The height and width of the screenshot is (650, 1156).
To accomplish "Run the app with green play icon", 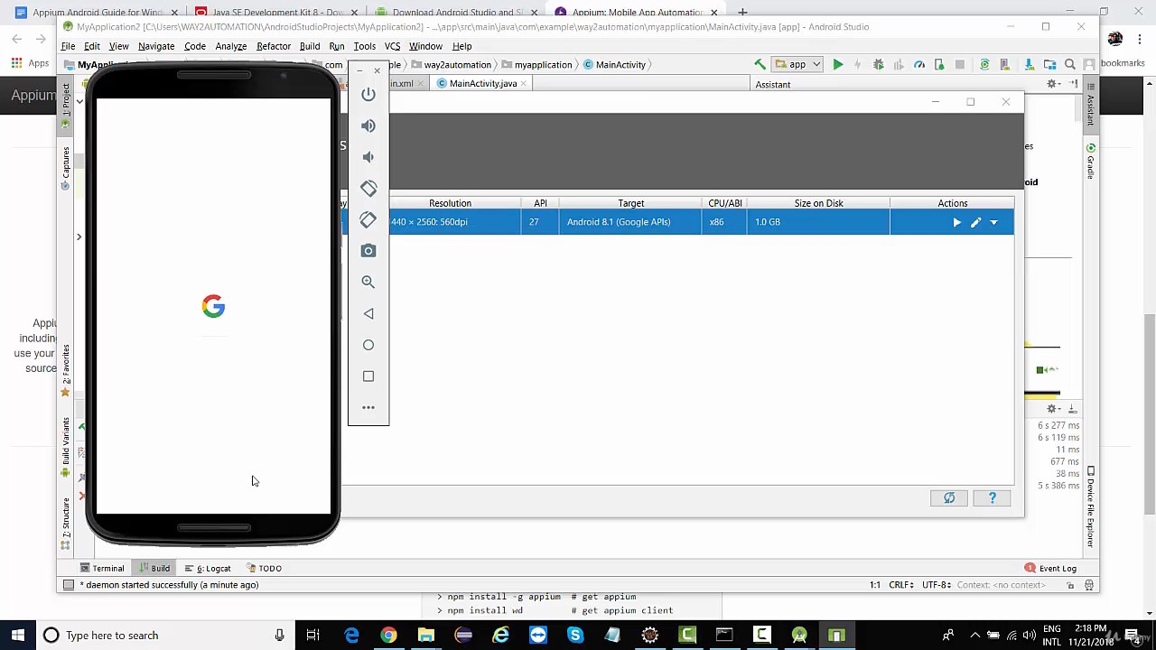I will (x=838, y=64).
